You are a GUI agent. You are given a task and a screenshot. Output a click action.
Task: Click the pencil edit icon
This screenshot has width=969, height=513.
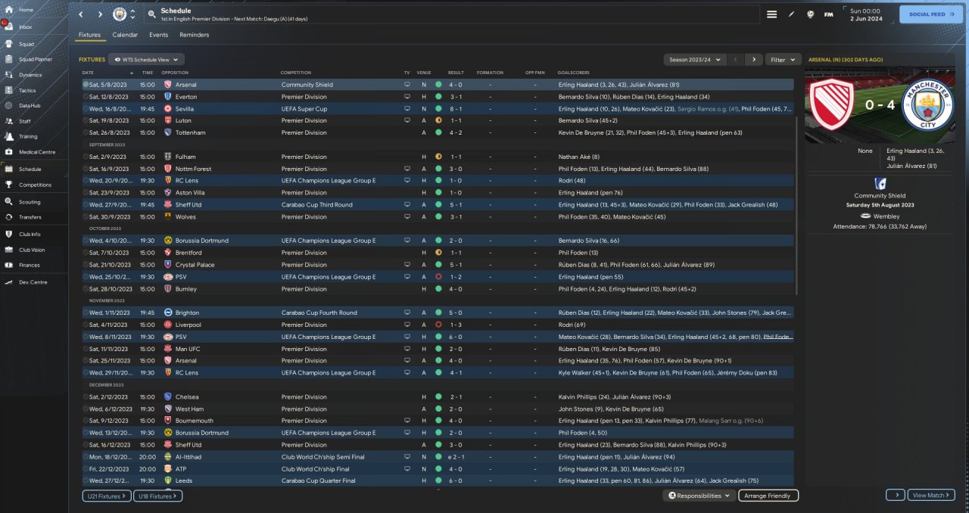tap(791, 14)
